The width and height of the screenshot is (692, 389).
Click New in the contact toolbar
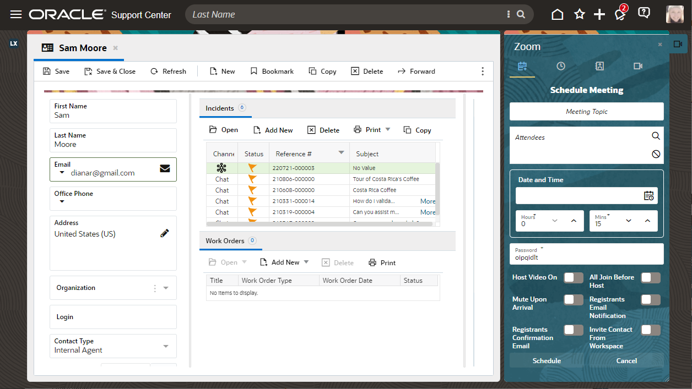(222, 71)
